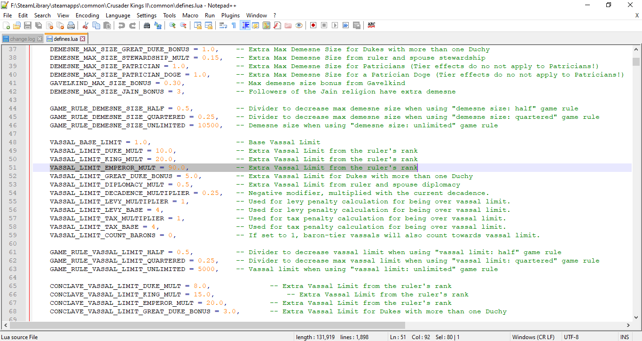Image resolution: width=642 pixels, height=341 pixels.
Task: Open the Encoding menu
Action: coord(87,15)
